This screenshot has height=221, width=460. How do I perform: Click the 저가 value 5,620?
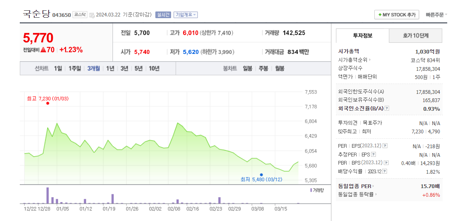[191, 52]
